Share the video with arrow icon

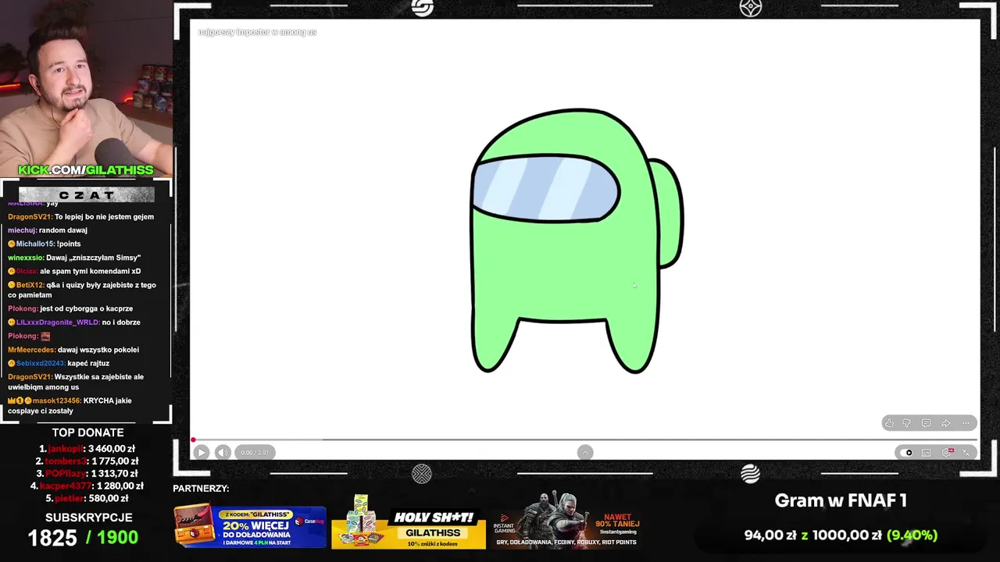[945, 423]
